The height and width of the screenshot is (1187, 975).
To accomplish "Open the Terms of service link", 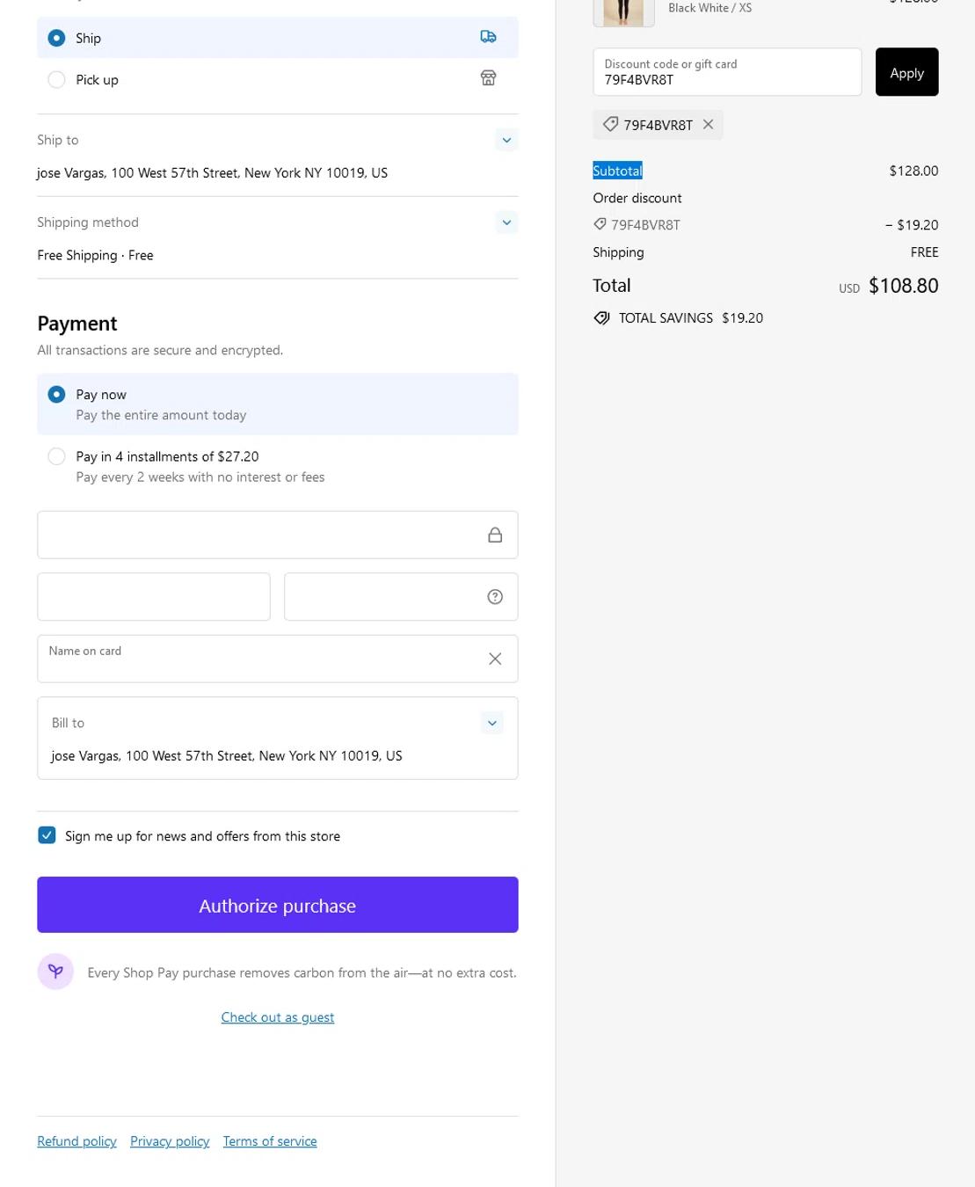I will pos(270,1141).
